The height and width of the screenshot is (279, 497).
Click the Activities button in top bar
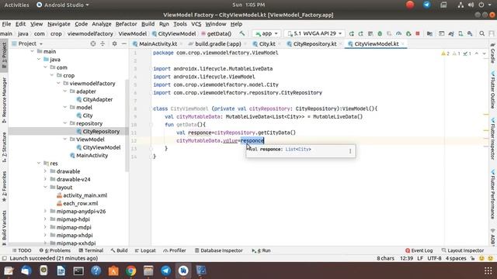[16, 5]
